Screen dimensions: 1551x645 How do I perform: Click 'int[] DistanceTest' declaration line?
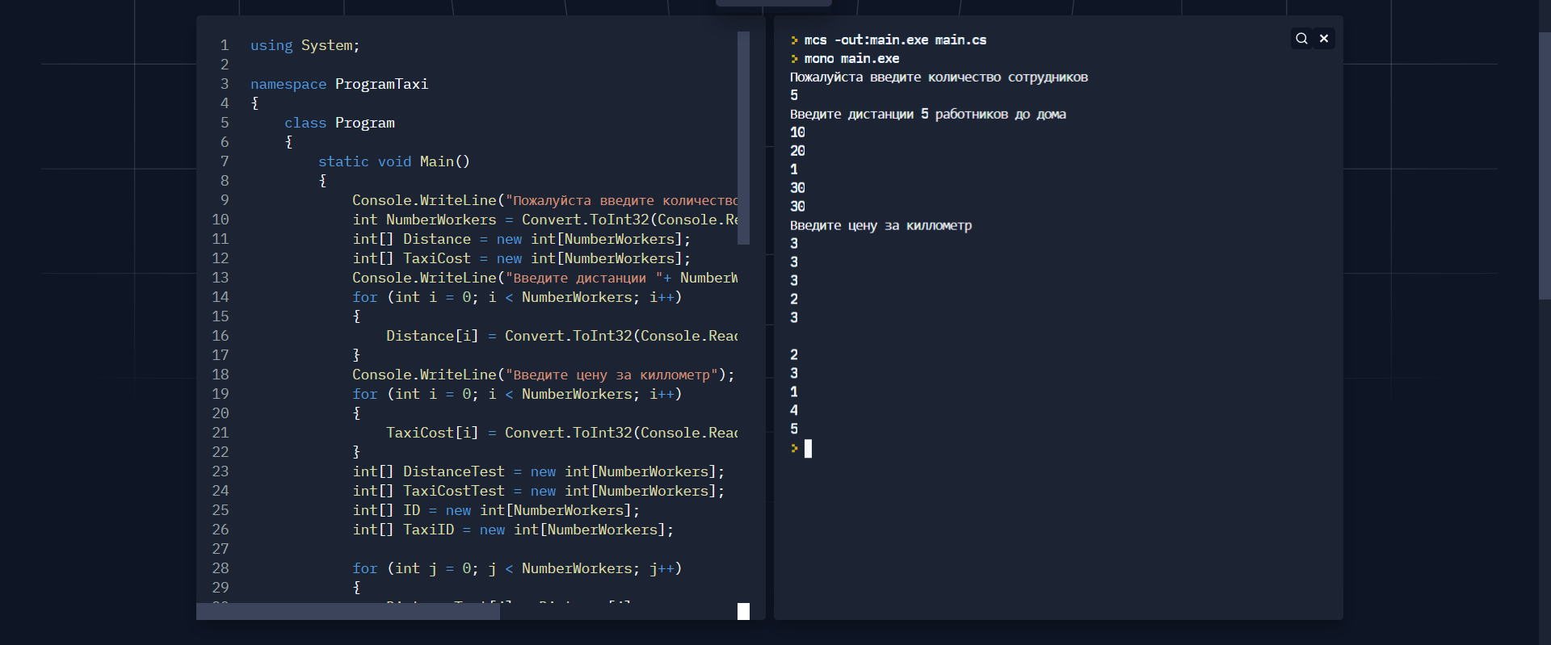point(539,471)
